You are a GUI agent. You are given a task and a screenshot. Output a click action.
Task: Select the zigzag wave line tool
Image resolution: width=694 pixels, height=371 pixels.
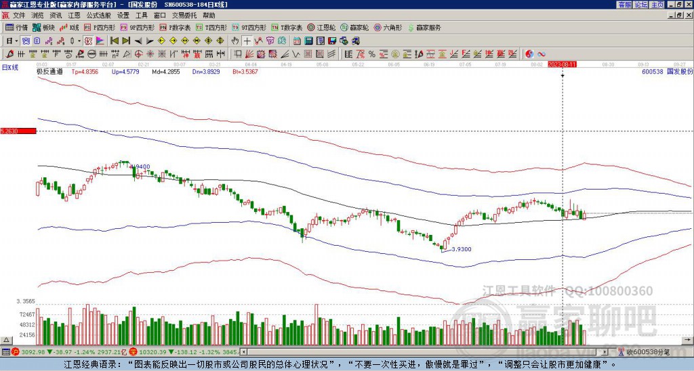(x=296, y=54)
